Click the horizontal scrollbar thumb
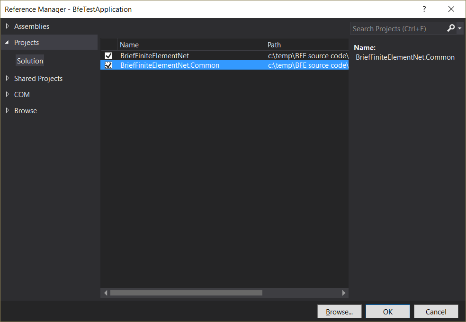The height and width of the screenshot is (322, 466). click(x=186, y=293)
